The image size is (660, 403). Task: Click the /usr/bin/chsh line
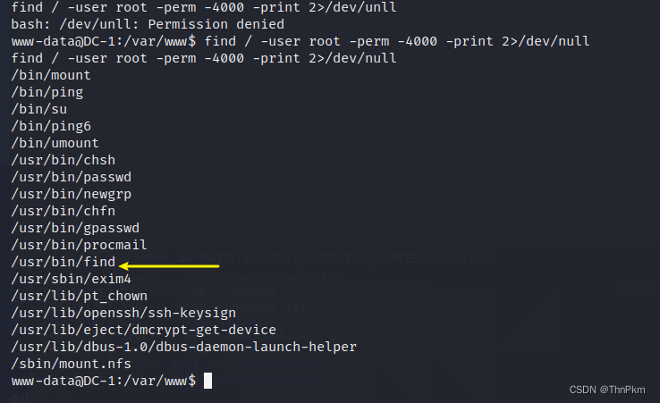(x=63, y=160)
